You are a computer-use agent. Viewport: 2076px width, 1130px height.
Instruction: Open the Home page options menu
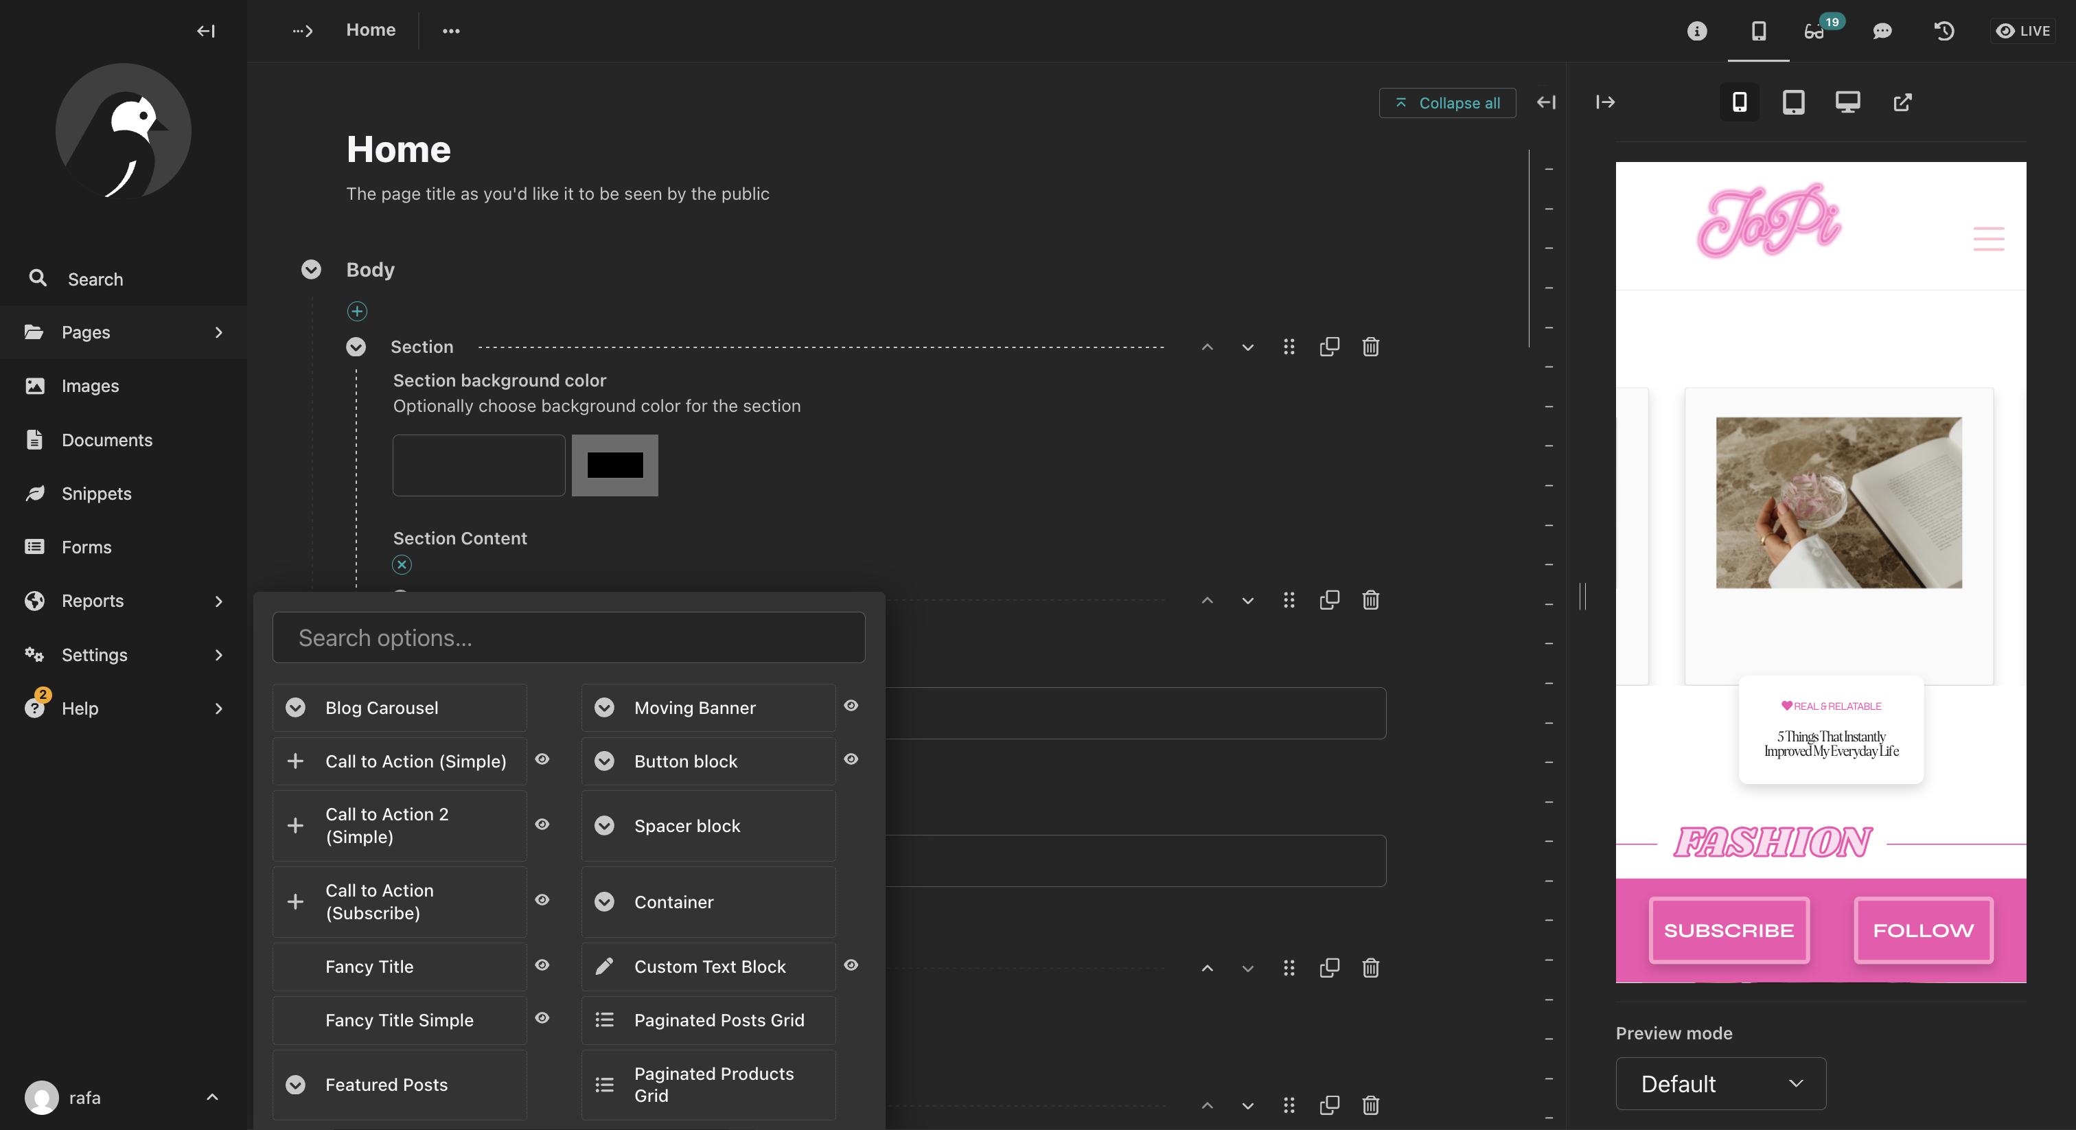pyautogui.click(x=451, y=31)
